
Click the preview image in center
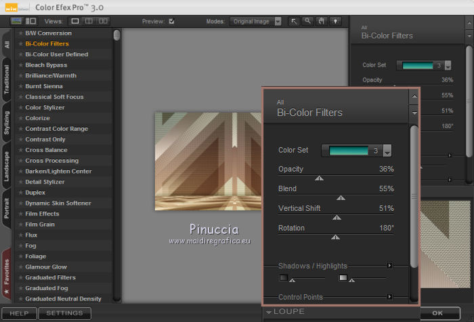point(208,161)
